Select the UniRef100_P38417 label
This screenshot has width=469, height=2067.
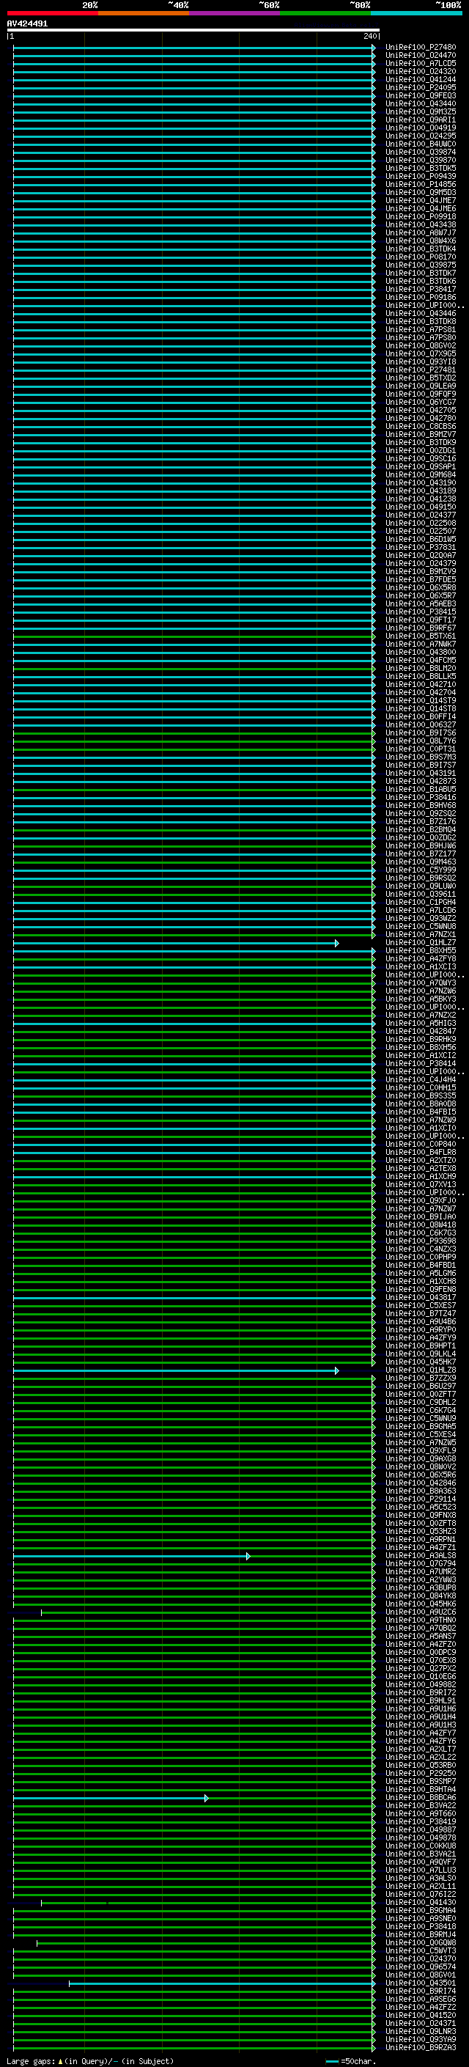pos(420,290)
